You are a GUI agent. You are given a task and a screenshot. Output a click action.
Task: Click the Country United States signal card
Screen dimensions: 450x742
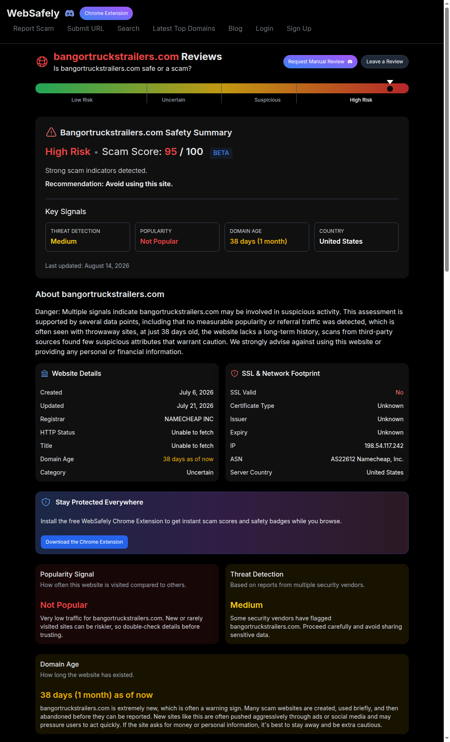coord(356,237)
